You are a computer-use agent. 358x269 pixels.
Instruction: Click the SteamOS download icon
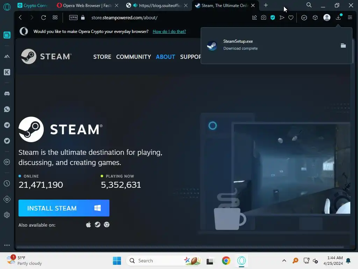98,225
